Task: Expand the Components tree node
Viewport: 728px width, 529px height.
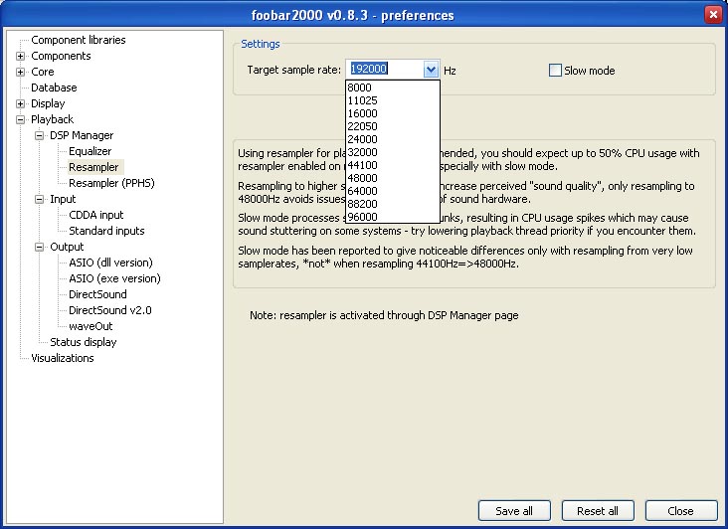Action: click(21, 56)
